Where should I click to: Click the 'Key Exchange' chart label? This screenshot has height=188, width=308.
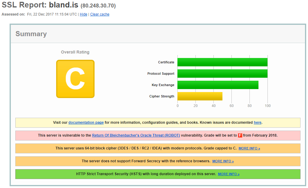click(163, 85)
